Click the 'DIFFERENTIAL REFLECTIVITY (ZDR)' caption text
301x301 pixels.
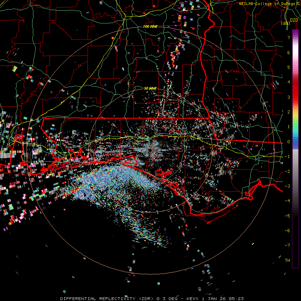tap(107, 299)
